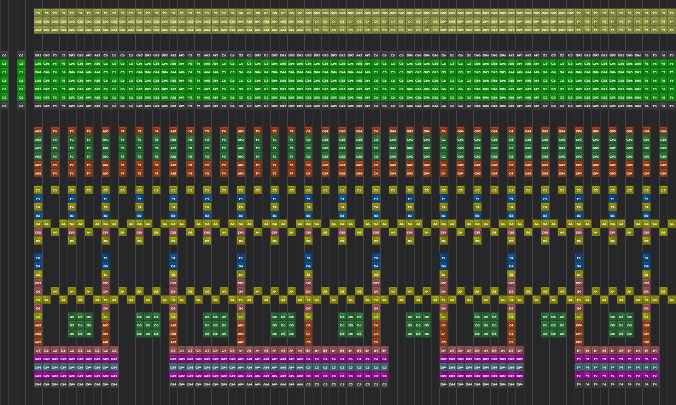The image size is (676, 405).
Task: Click the first gray G#4 note in the bottom row
Action: pos(38,384)
